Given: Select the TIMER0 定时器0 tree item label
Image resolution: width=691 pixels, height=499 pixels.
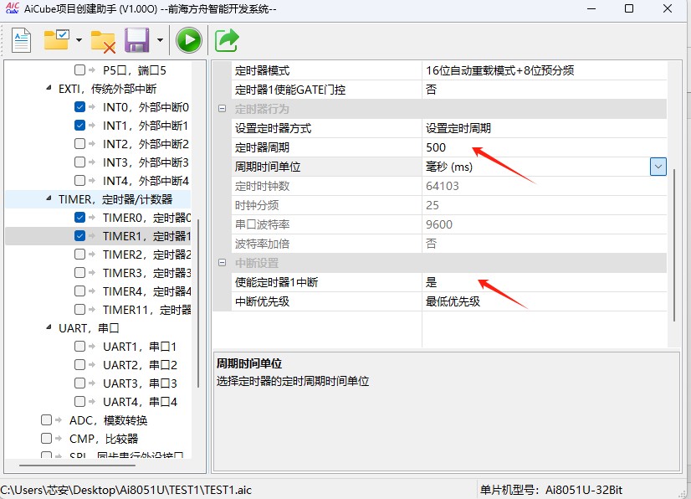Looking at the screenshot, I should pos(146,218).
